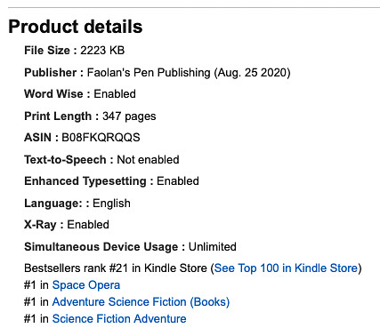This screenshot has height=336, width=380.
Task: Click the 2223 KB file size value
Action: click(102, 50)
